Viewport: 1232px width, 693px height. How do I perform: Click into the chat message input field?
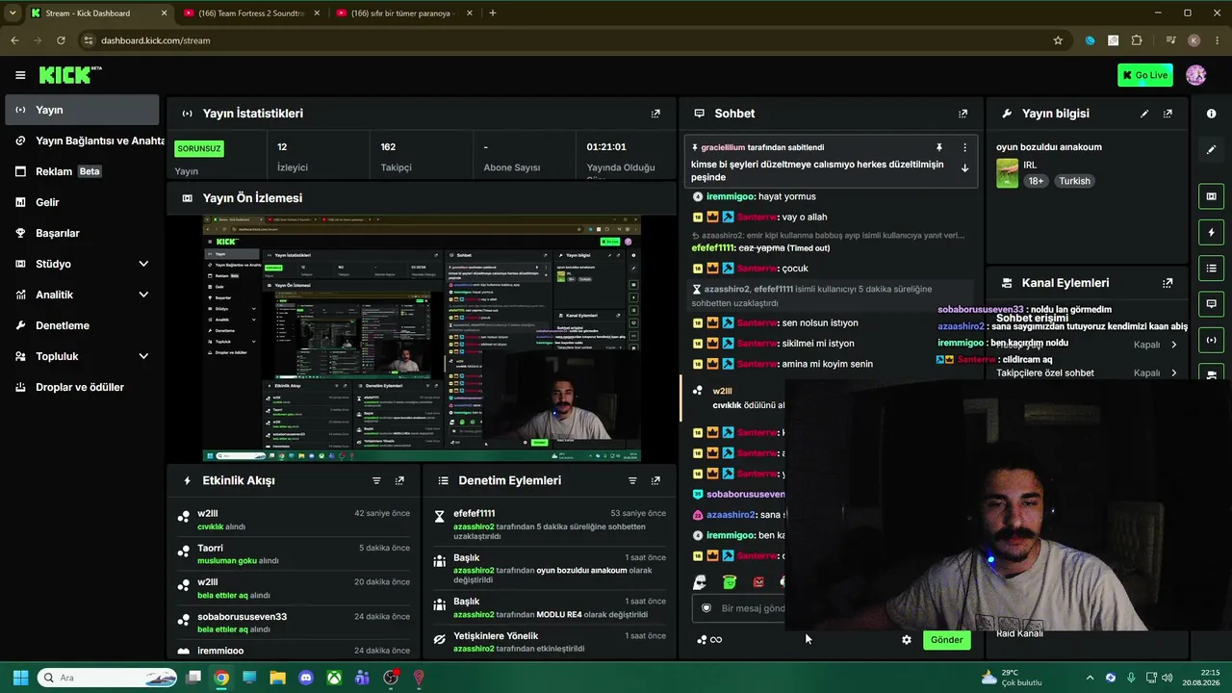click(x=739, y=608)
